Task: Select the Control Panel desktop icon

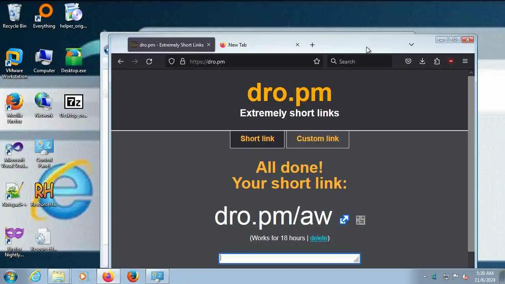Action: click(x=44, y=154)
